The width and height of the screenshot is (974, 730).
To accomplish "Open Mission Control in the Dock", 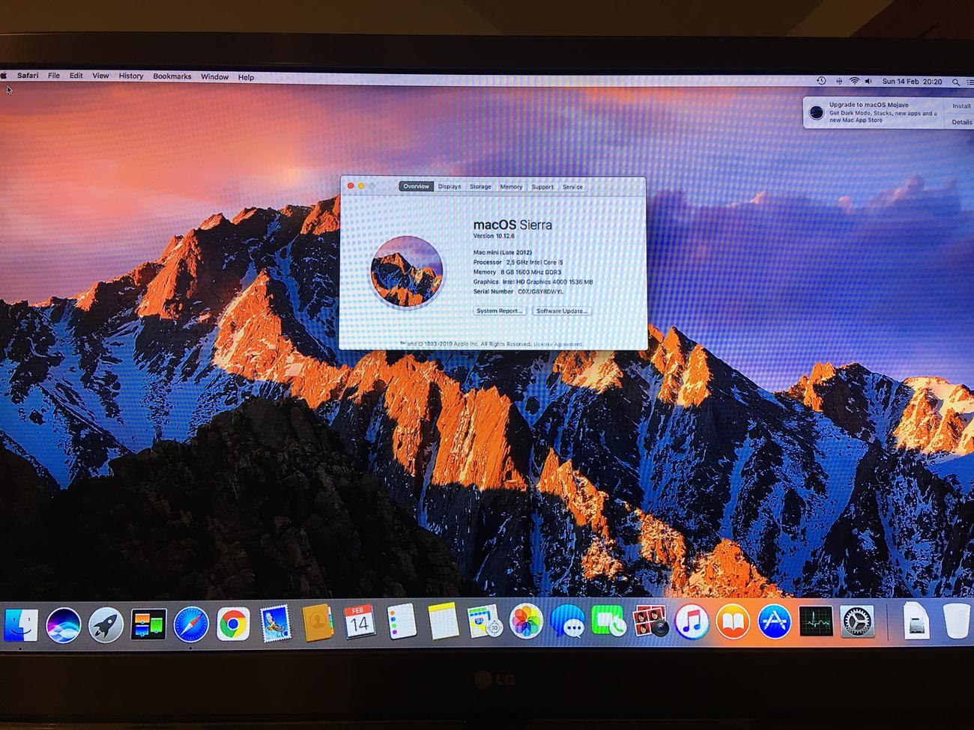I will tap(148, 624).
